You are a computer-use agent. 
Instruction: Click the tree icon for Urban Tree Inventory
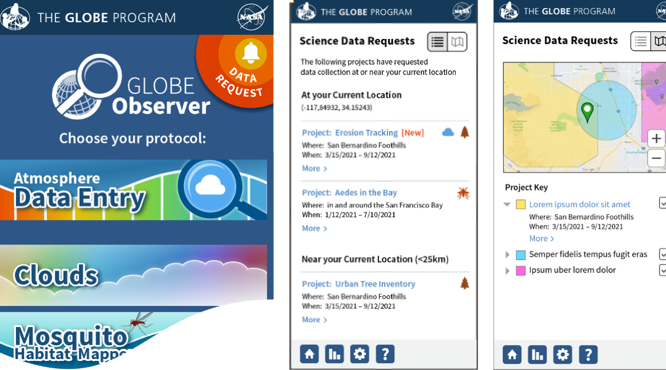[465, 283]
